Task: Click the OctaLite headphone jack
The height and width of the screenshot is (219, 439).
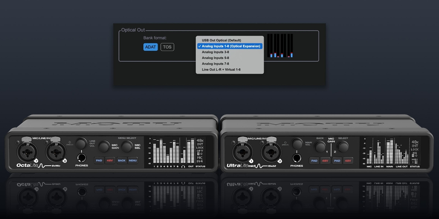Action: pos(81,158)
